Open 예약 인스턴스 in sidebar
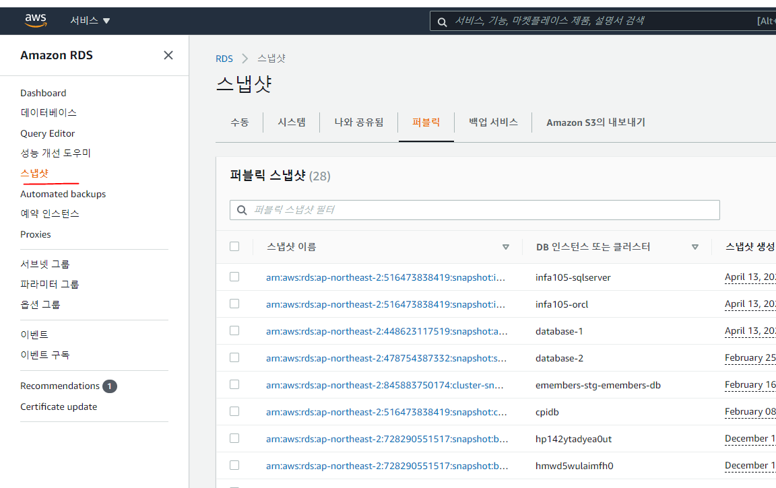Viewport: 776px width, 488px height. coord(49,213)
